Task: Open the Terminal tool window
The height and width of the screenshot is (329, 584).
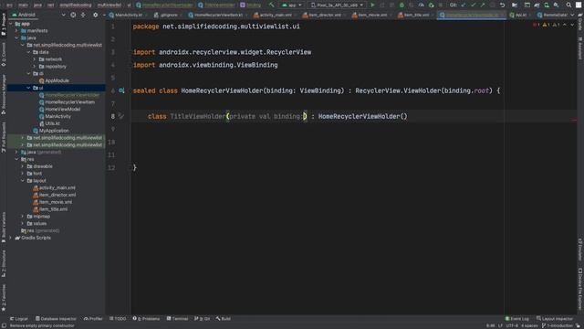Action: (177, 319)
